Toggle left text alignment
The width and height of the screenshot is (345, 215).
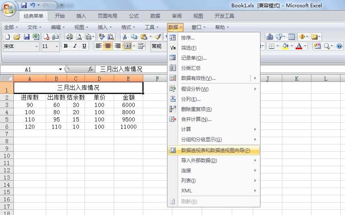[98, 46]
